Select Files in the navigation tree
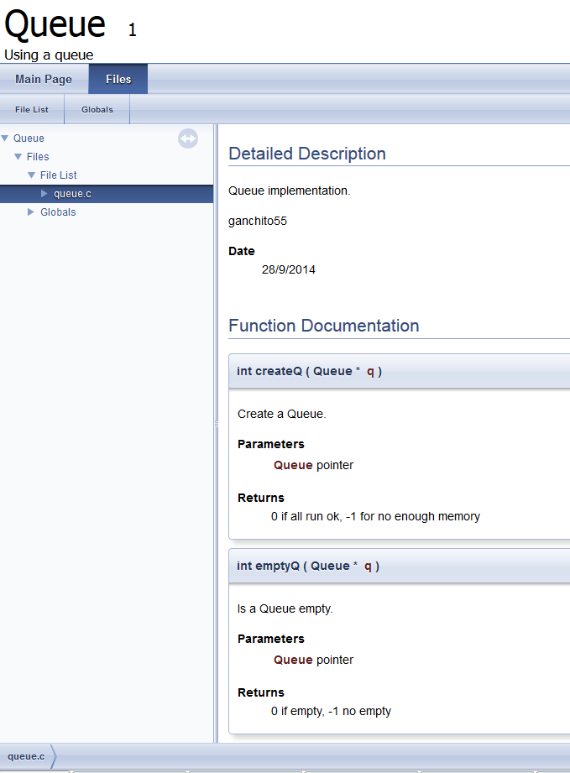Viewport: 570px width, 773px height. click(38, 157)
